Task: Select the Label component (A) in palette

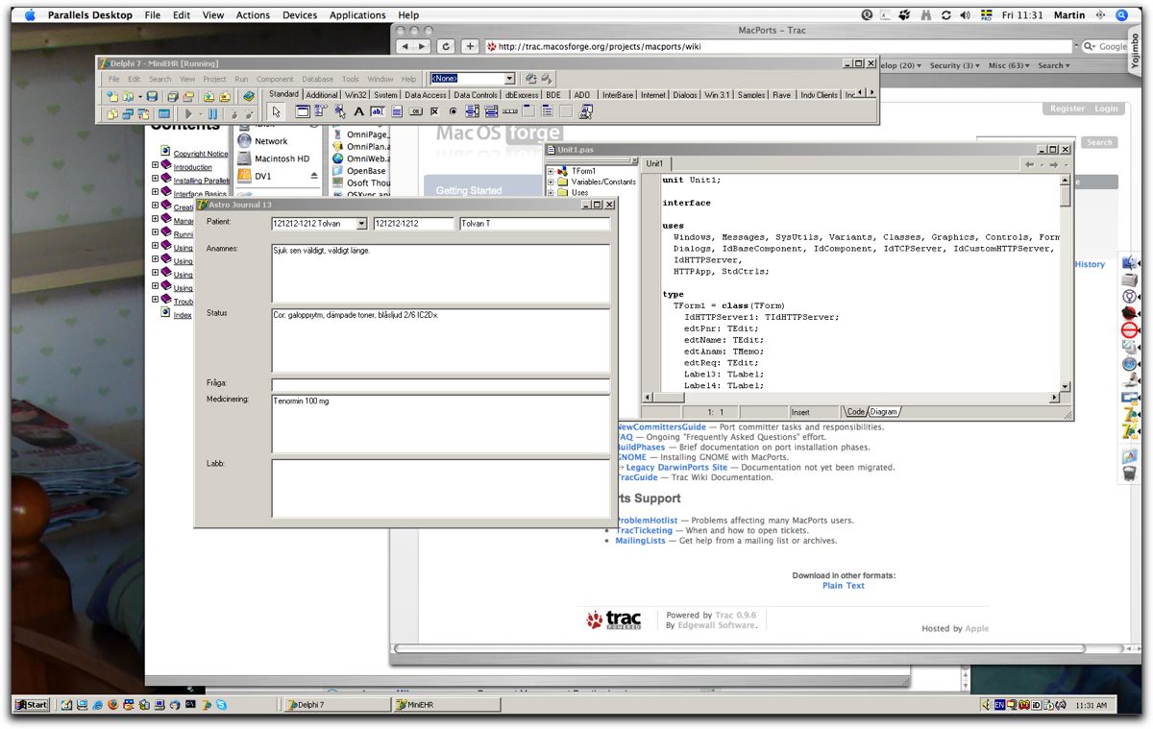Action: click(x=359, y=112)
